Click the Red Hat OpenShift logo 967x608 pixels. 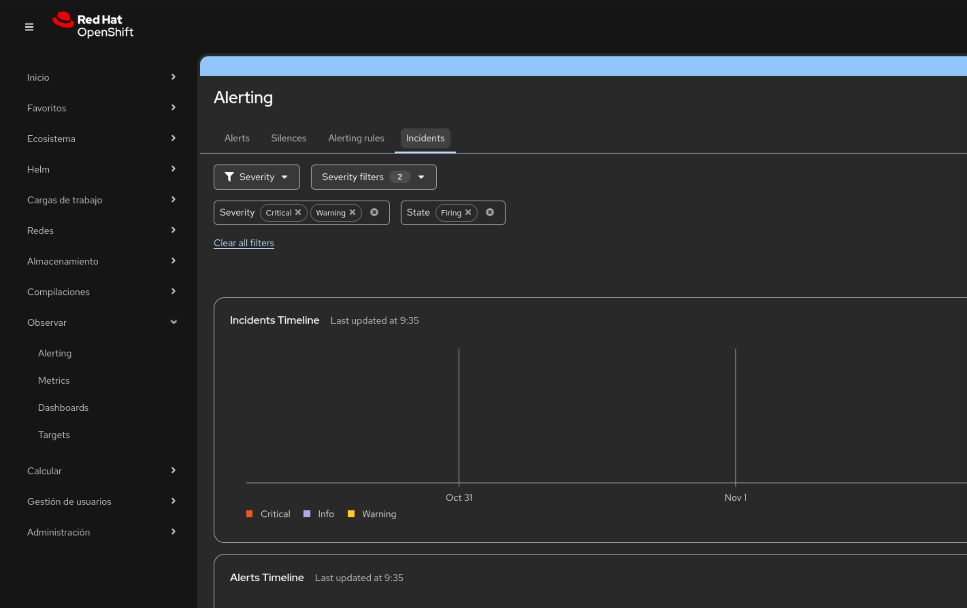point(93,25)
